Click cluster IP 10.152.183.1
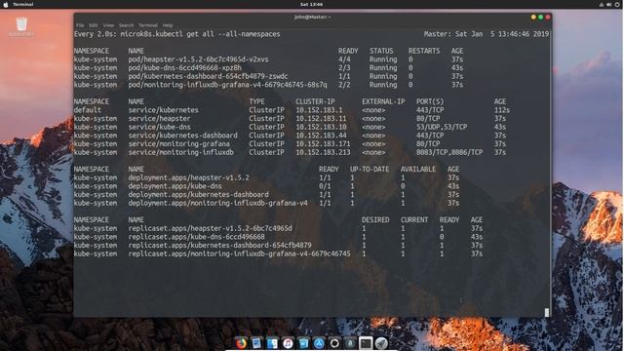Image resolution: width=624 pixels, height=351 pixels. [x=319, y=110]
